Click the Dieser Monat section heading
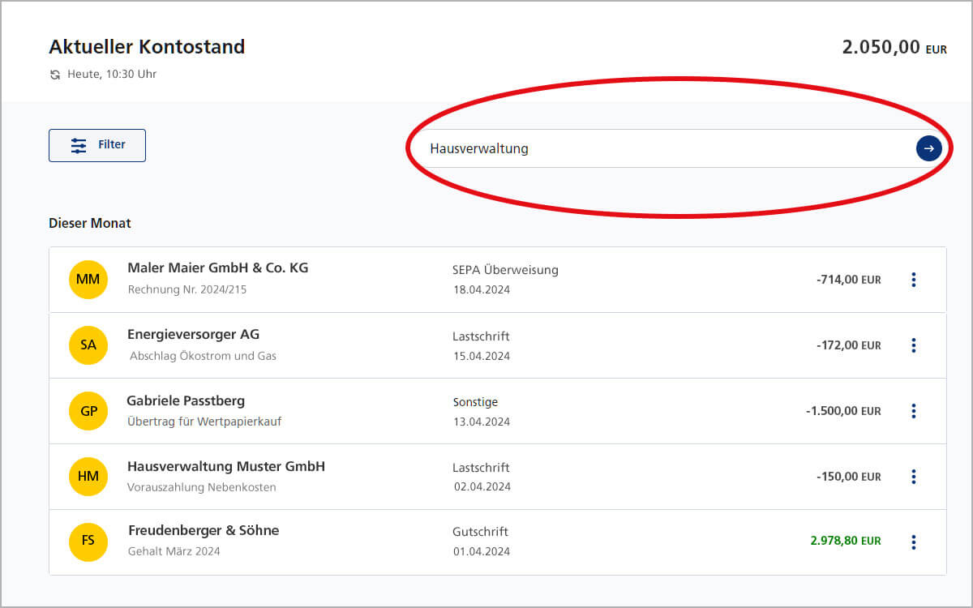The image size is (973, 608). [89, 223]
